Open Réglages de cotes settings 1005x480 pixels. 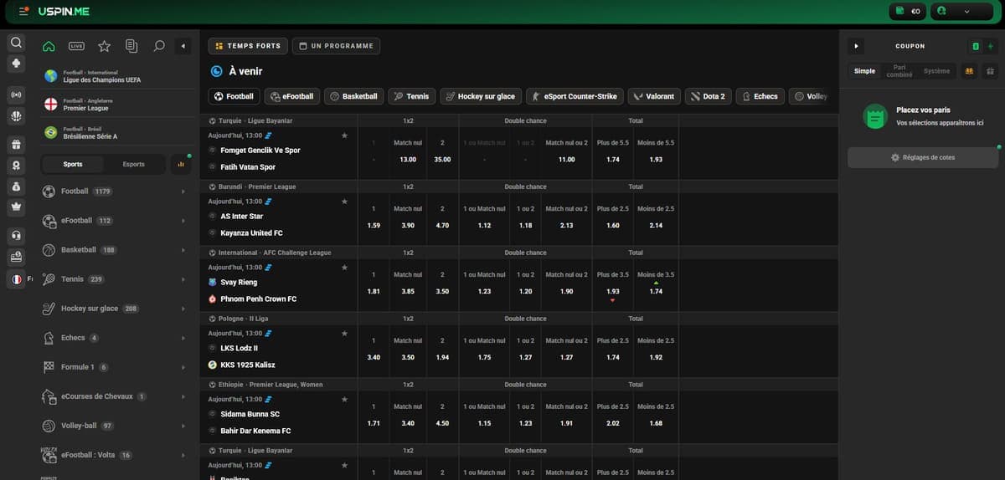[922, 157]
